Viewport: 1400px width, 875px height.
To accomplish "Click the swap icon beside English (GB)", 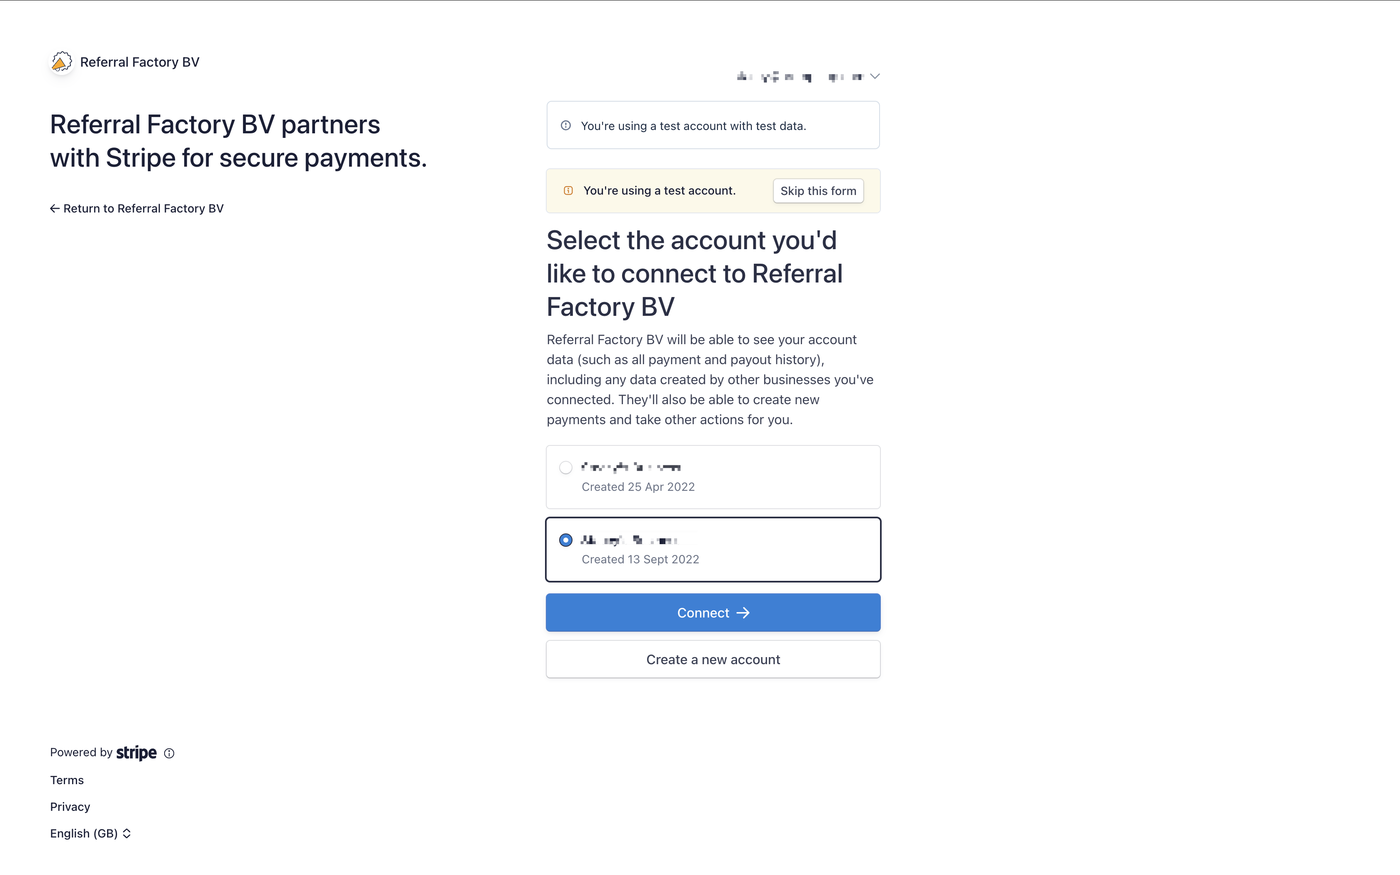I will (x=126, y=833).
